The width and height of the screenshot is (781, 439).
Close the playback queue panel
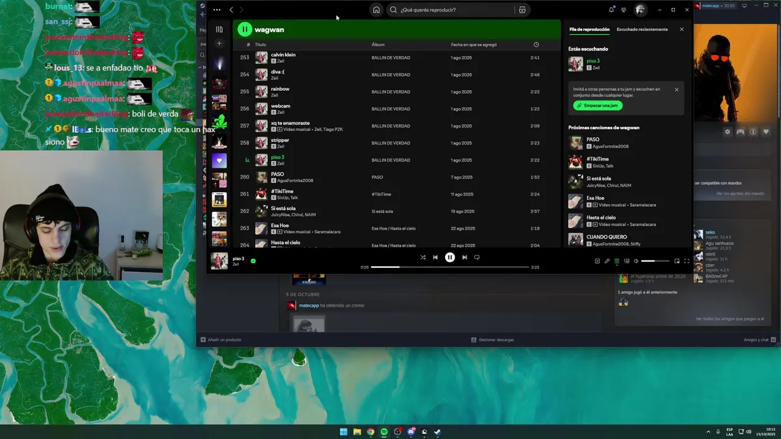pyautogui.click(x=682, y=29)
